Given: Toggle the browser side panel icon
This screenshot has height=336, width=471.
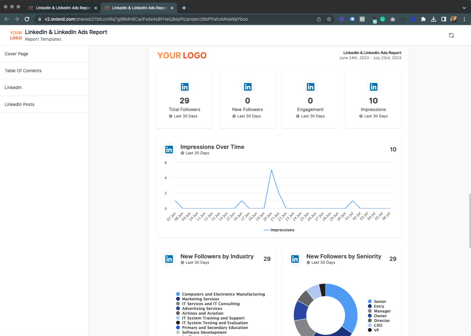Looking at the screenshot, I should 444,19.
